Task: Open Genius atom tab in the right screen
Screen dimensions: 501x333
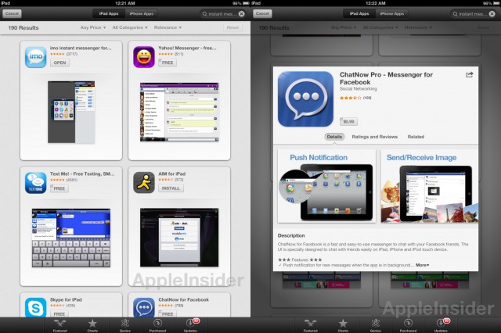Action: click(x=376, y=325)
